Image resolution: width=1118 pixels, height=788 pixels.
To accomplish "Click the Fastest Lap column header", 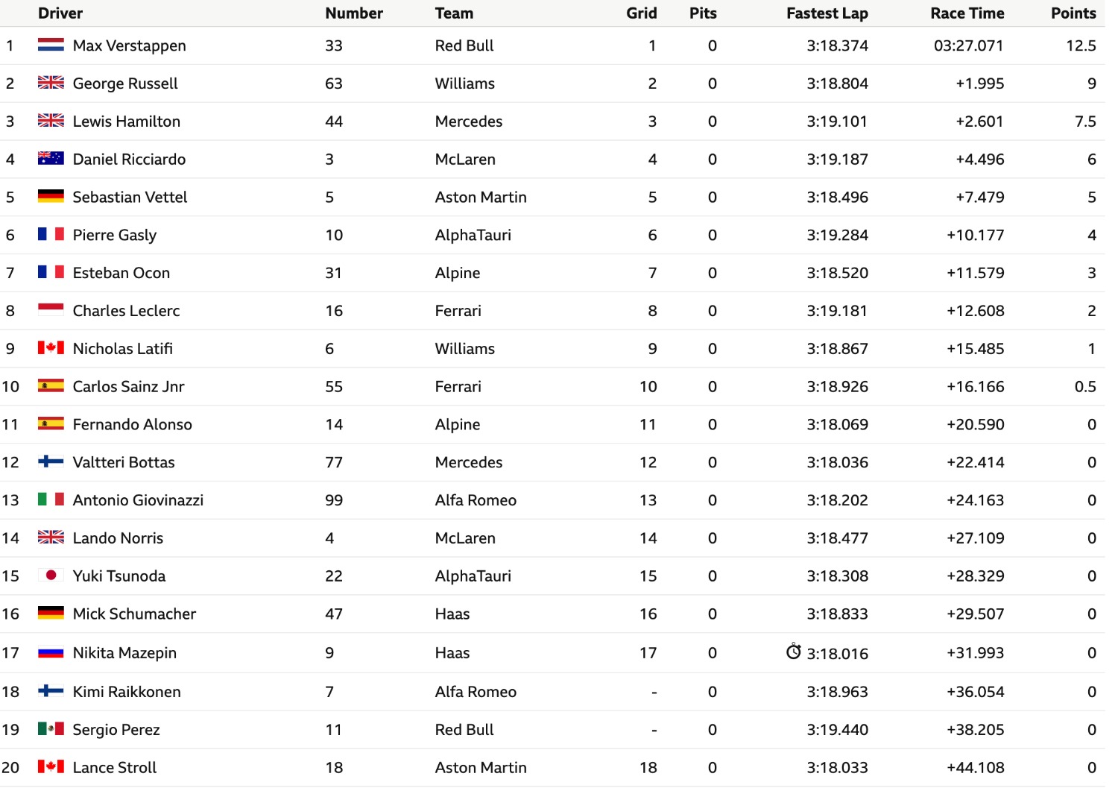I will (827, 13).
